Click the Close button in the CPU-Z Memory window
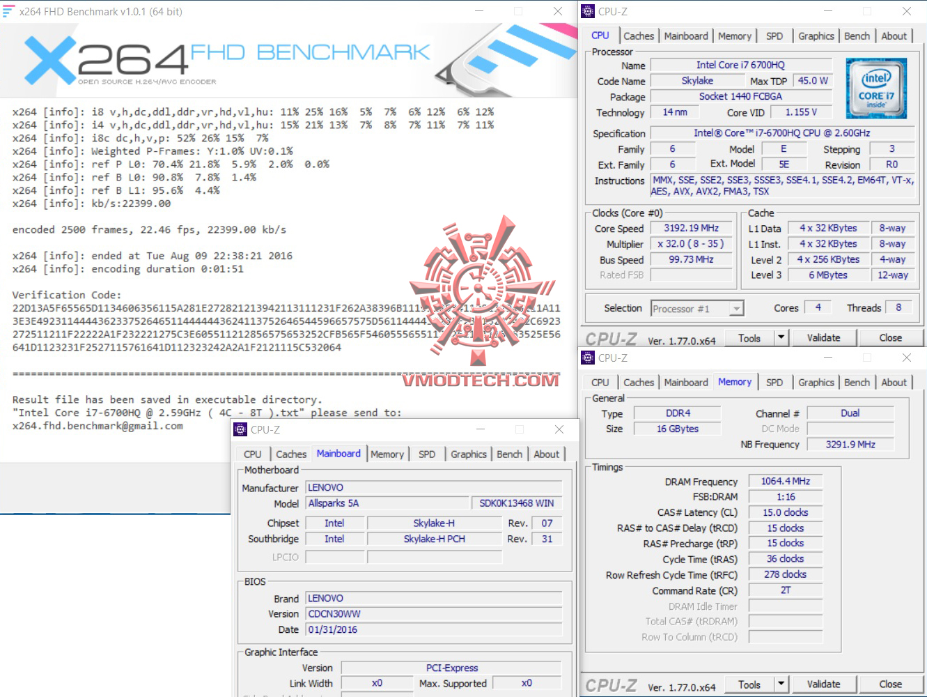 click(890, 684)
